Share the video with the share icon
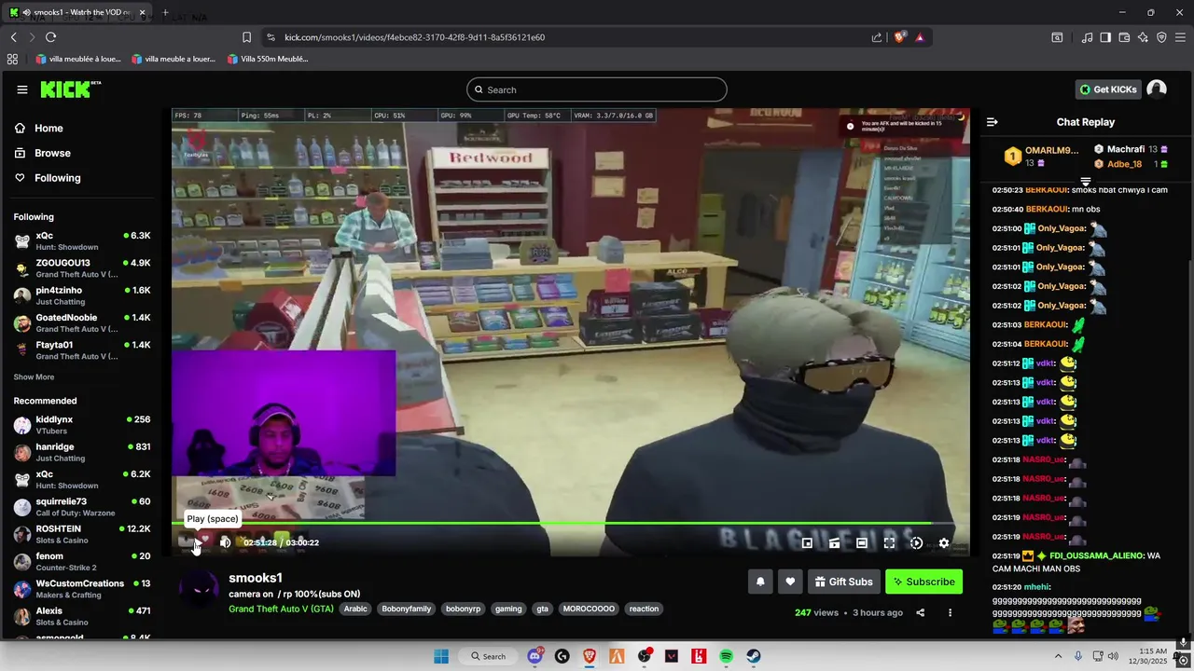The image size is (1194, 671). point(921,612)
